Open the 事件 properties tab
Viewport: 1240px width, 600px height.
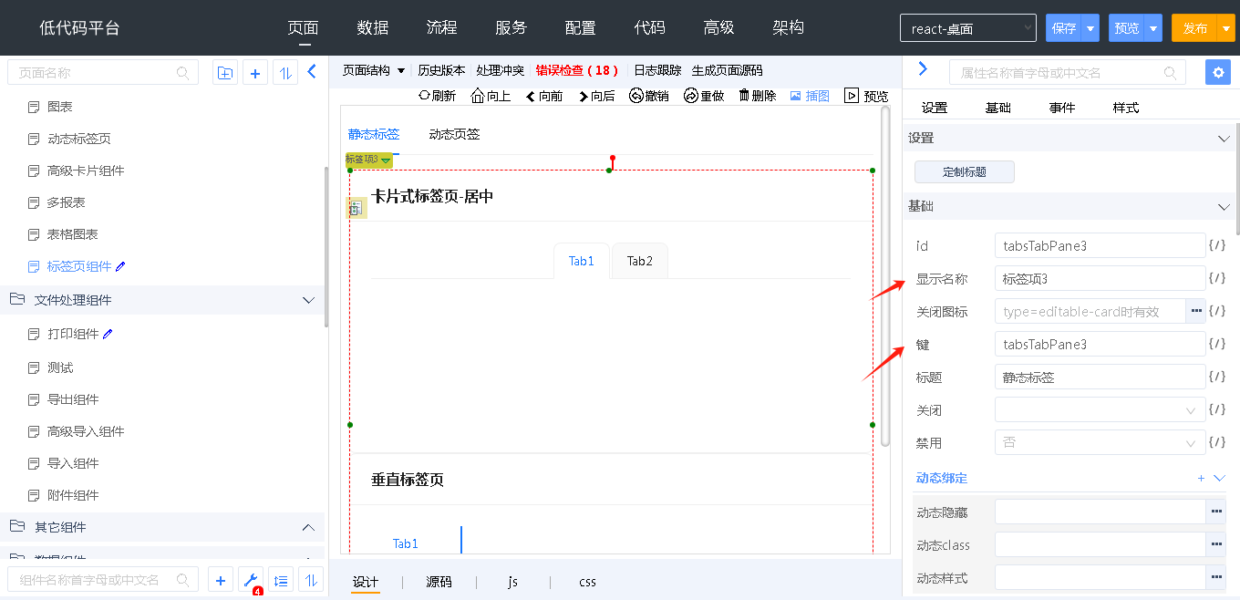pyautogui.click(x=1062, y=108)
